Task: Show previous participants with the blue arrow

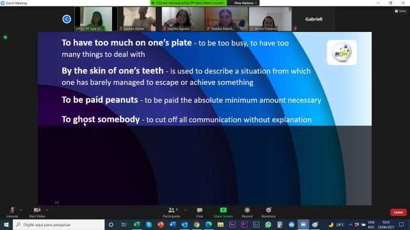Action: click(x=67, y=19)
